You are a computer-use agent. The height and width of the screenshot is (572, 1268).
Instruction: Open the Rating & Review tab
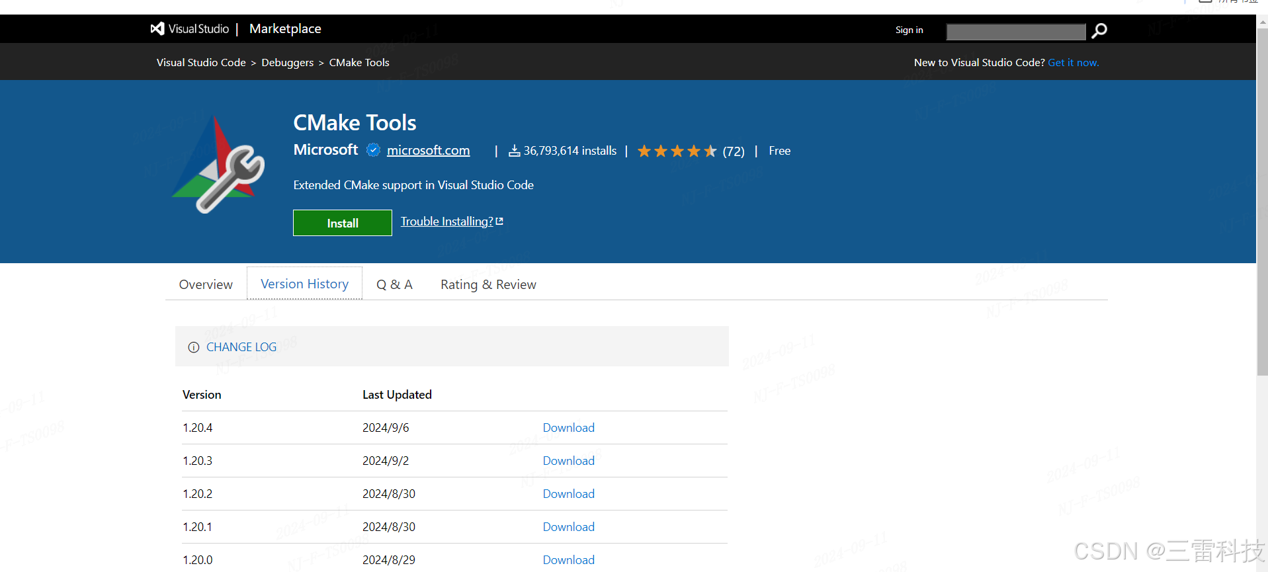[488, 284]
